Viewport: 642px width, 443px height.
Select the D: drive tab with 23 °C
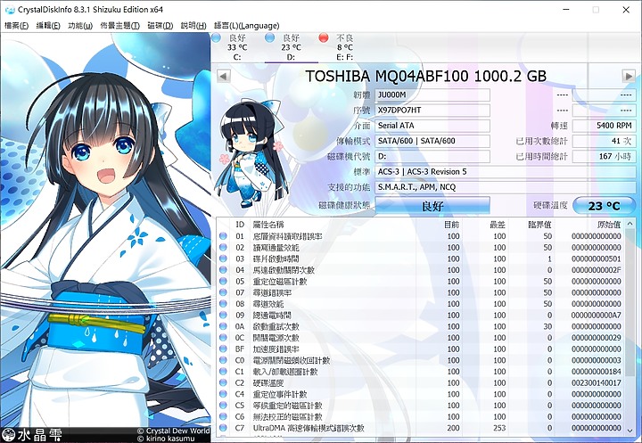[291, 47]
